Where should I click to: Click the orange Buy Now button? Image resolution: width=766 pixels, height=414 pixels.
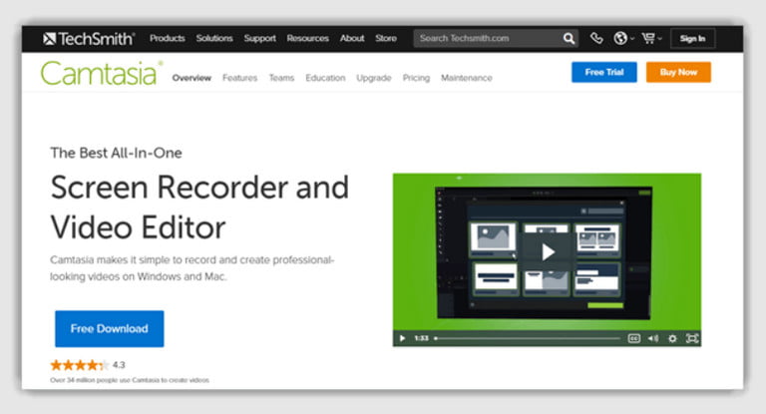click(678, 72)
